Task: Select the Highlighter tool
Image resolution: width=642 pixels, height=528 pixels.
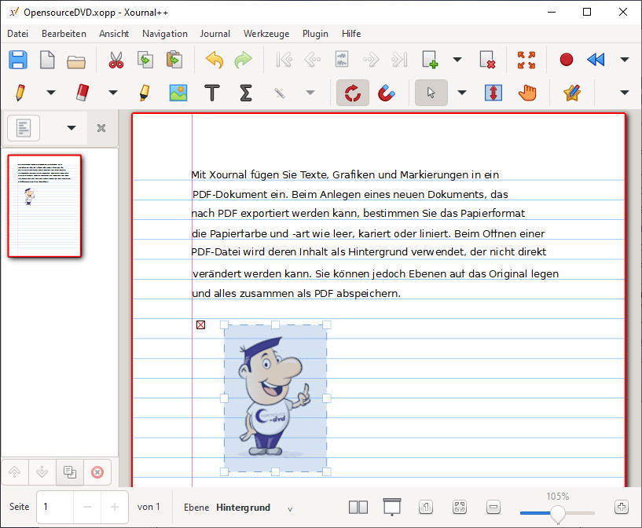Action: click(145, 93)
